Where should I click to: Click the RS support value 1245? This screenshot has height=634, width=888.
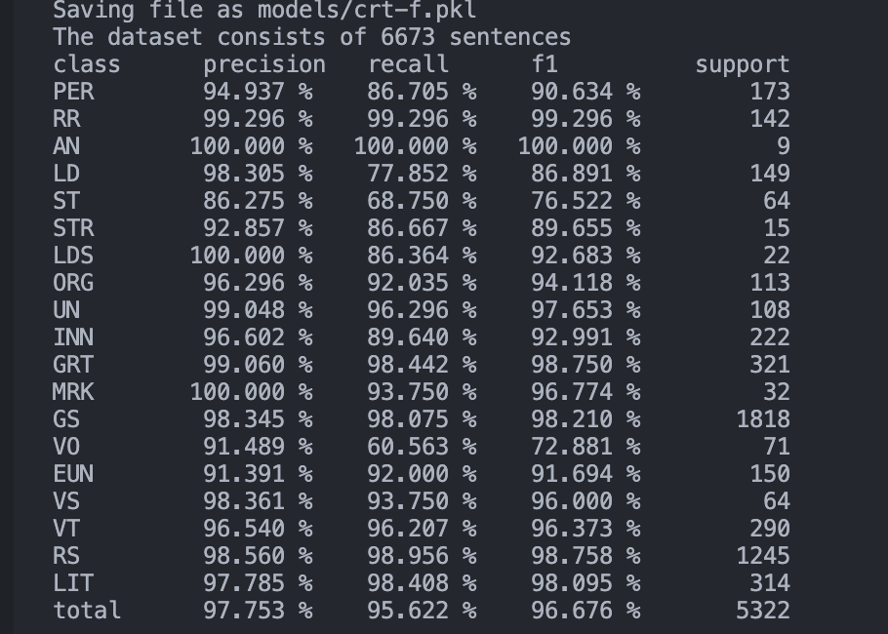(x=763, y=556)
